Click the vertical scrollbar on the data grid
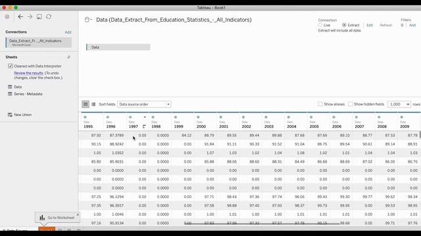 coord(420,134)
